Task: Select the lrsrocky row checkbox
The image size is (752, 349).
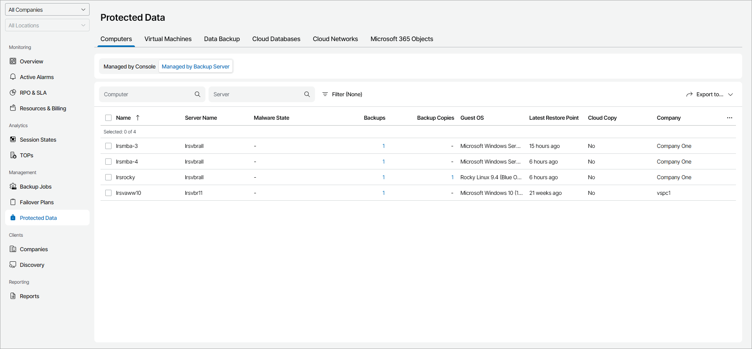Action: click(108, 177)
